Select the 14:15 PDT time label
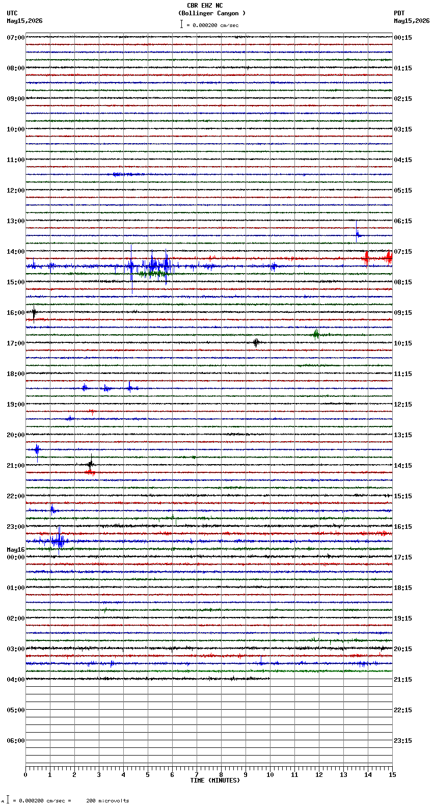Viewport: 433px width, 807px height. click(x=403, y=466)
